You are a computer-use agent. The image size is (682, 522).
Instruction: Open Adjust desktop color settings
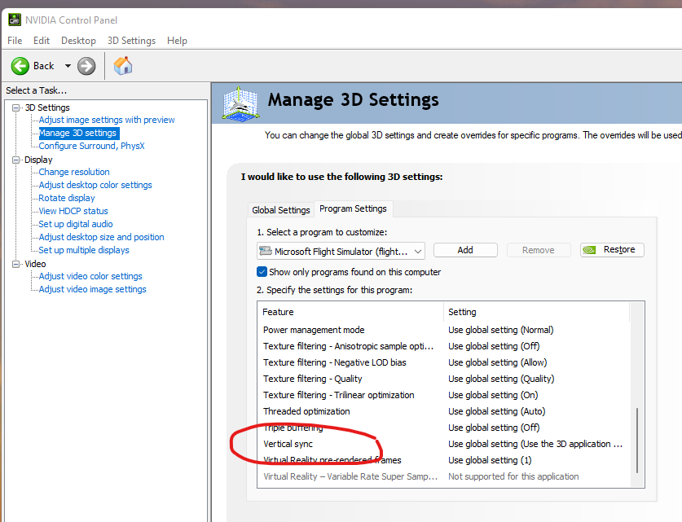95,185
